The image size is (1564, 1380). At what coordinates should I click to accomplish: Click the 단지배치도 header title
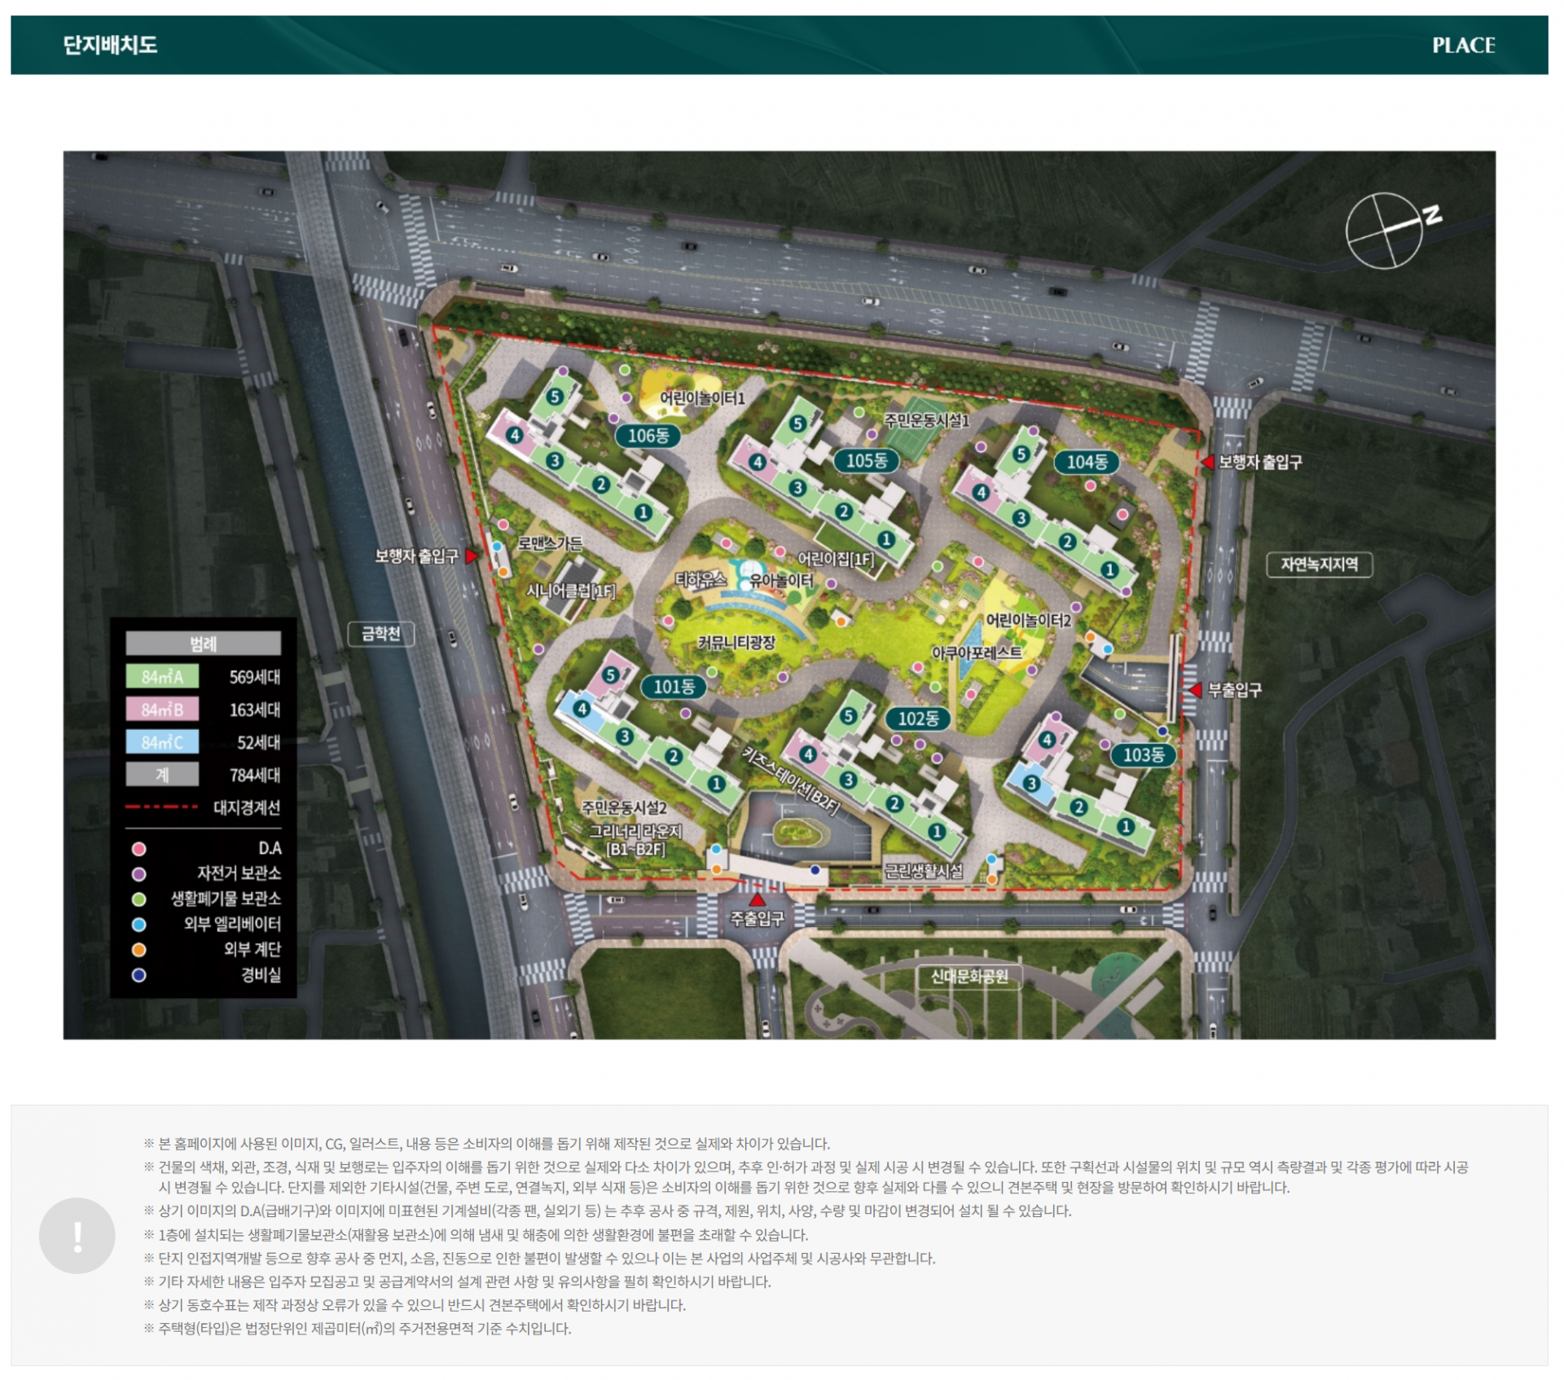(111, 45)
